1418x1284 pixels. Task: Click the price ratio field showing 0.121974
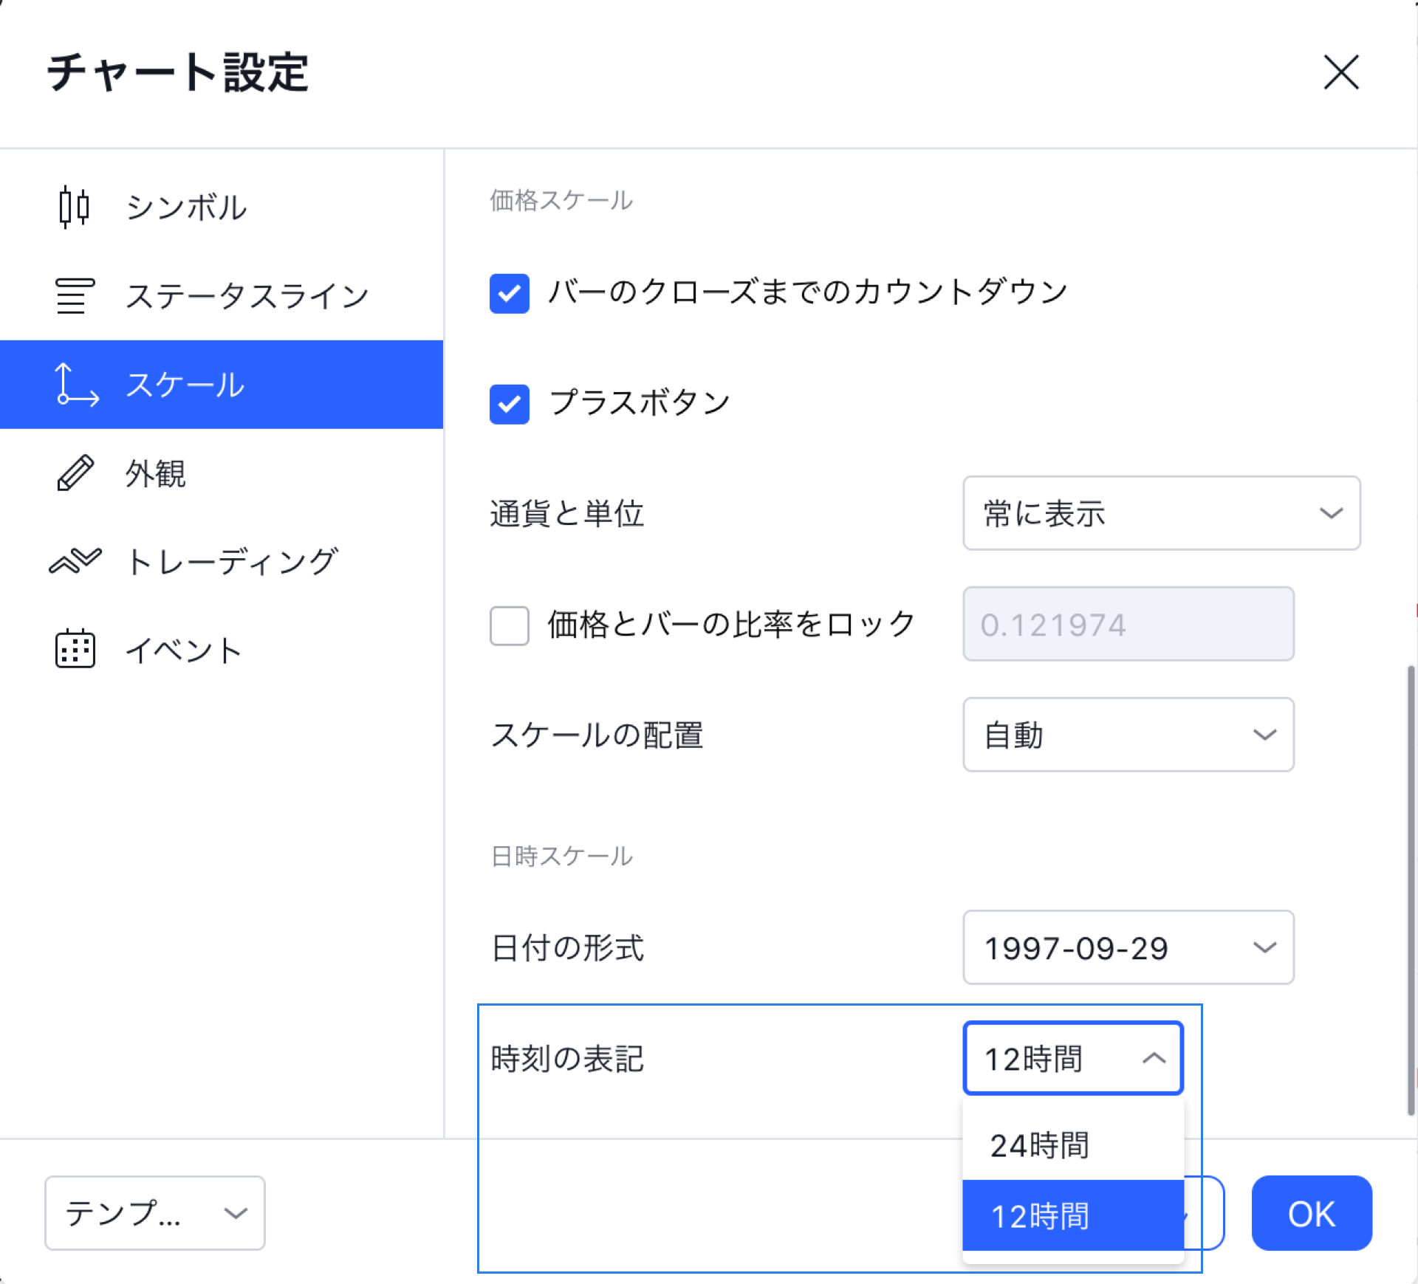[x=1128, y=625]
